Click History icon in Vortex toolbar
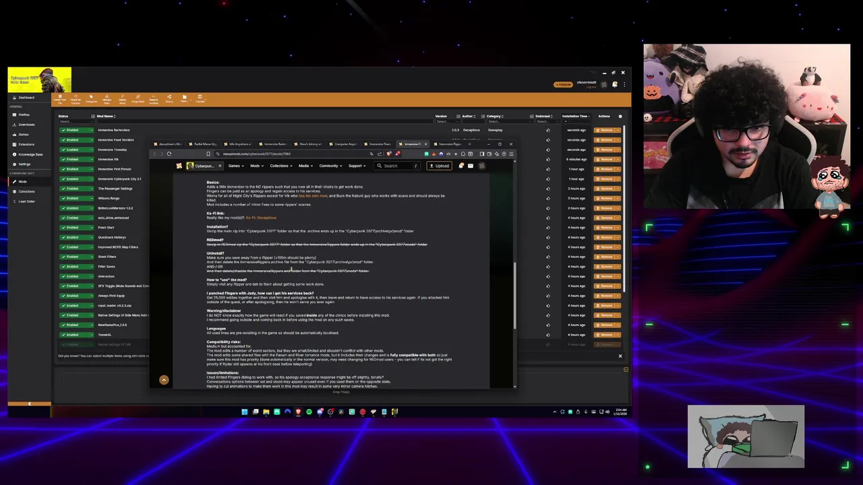863x485 pixels. pyautogui.click(x=169, y=99)
